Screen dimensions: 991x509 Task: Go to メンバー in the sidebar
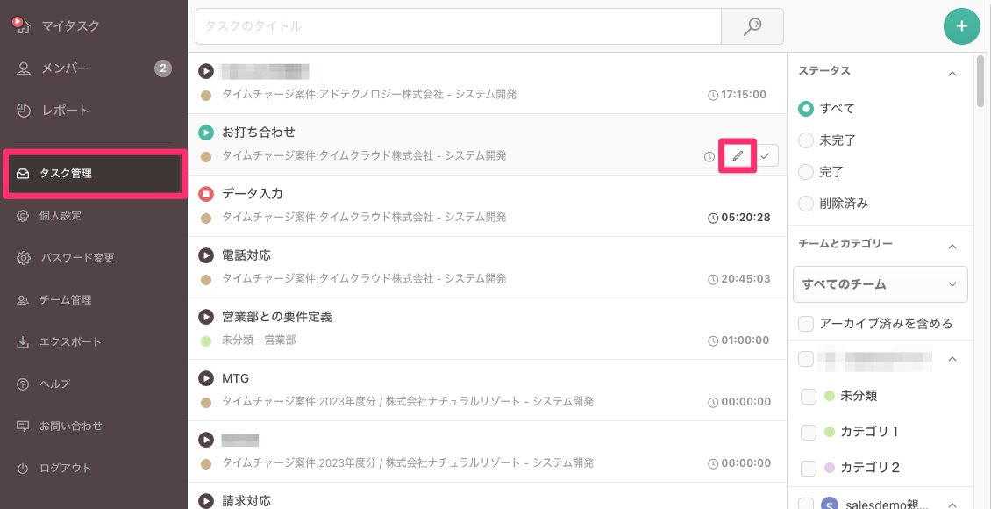click(66, 68)
